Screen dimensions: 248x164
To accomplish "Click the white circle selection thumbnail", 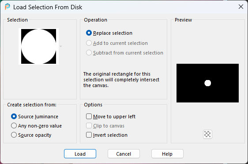I will [x=38, y=46].
